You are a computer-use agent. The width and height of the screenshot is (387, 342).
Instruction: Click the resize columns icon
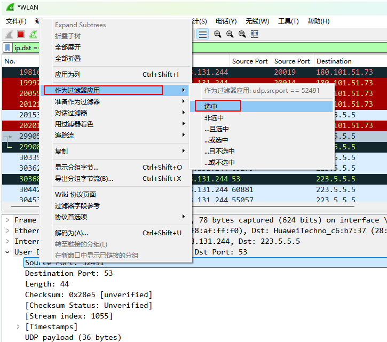pos(255,34)
